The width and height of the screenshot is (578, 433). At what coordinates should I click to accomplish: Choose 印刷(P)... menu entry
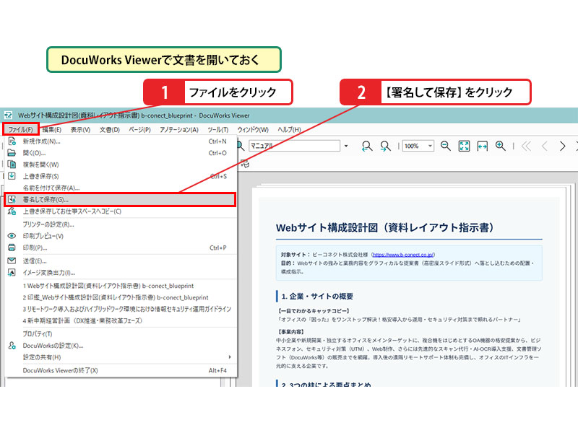point(120,248)
